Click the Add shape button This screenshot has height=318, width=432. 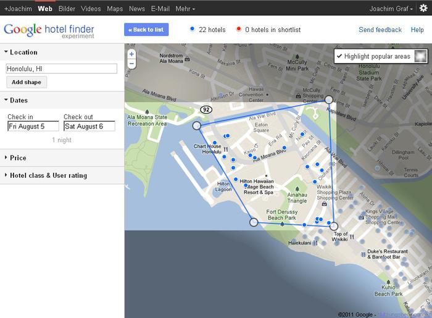(27, 82)
